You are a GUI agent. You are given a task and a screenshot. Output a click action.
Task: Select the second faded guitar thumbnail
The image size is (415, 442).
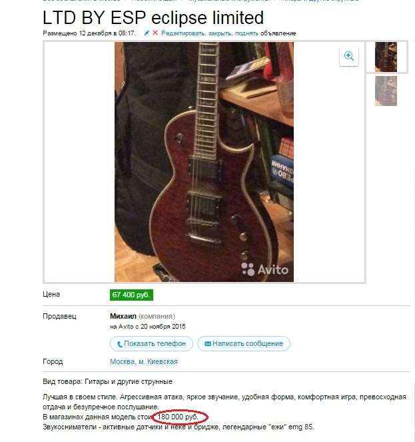coord(386,91)
